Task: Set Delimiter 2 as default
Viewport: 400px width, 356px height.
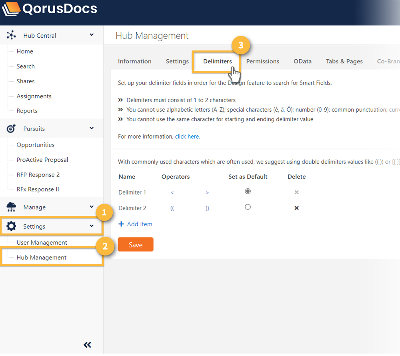Action: pyautogui.click(x=248, y=207)
